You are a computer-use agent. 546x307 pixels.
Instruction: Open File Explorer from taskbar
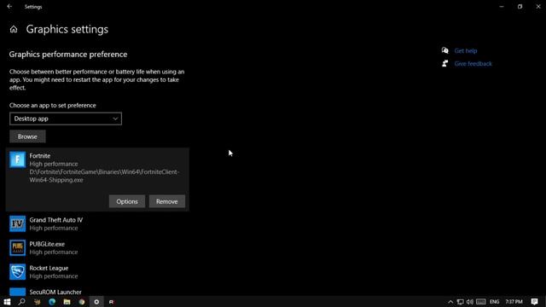pyautogui.click(x=67, y=302)
